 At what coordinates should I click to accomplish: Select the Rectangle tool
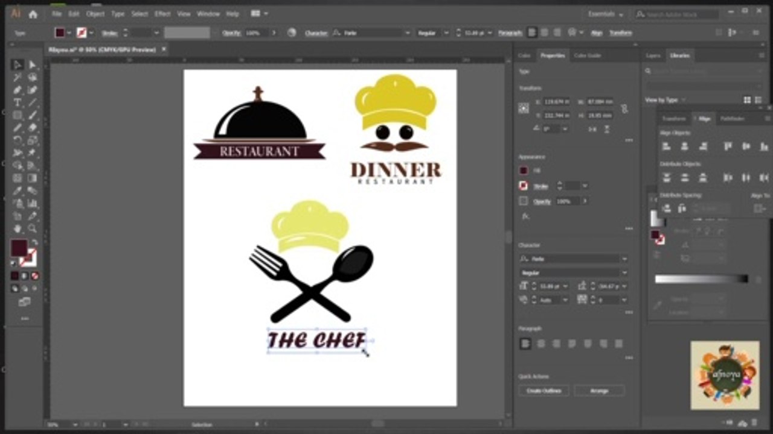pyautogui.click(x=18, y=115)
